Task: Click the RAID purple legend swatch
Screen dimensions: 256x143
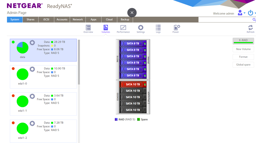Action: click(x=116, y=120)
